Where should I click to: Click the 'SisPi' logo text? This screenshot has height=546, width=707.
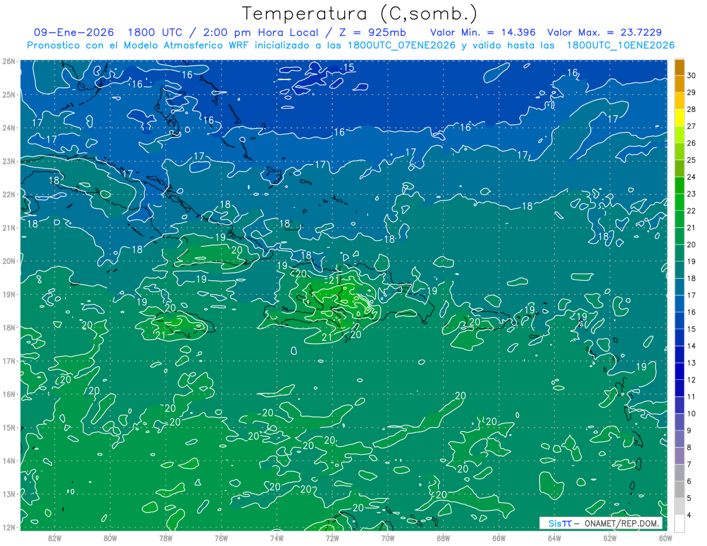[x=559, y=524]
